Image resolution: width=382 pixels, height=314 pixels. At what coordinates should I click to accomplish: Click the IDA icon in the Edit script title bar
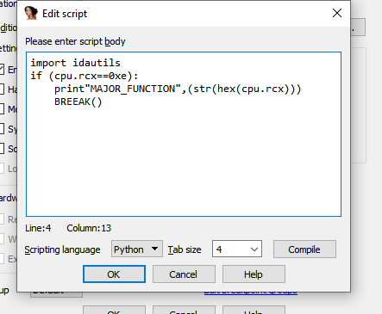31,13
